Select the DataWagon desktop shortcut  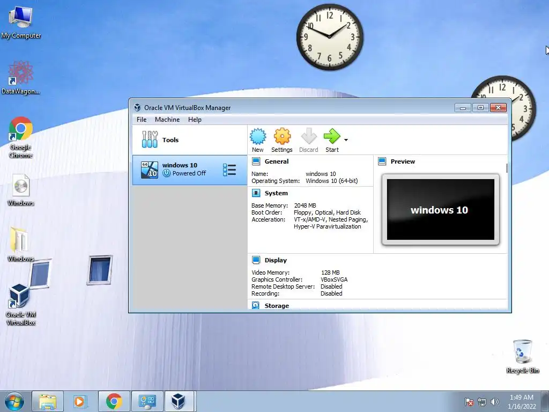pyautogui.click(x=21, y=78)
